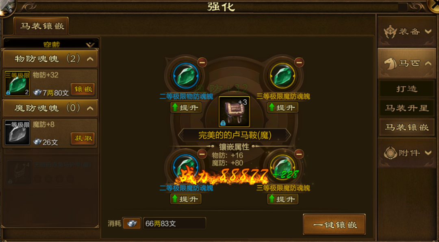Select the top-right gold-ringed gem socket

tap(283, 76)
